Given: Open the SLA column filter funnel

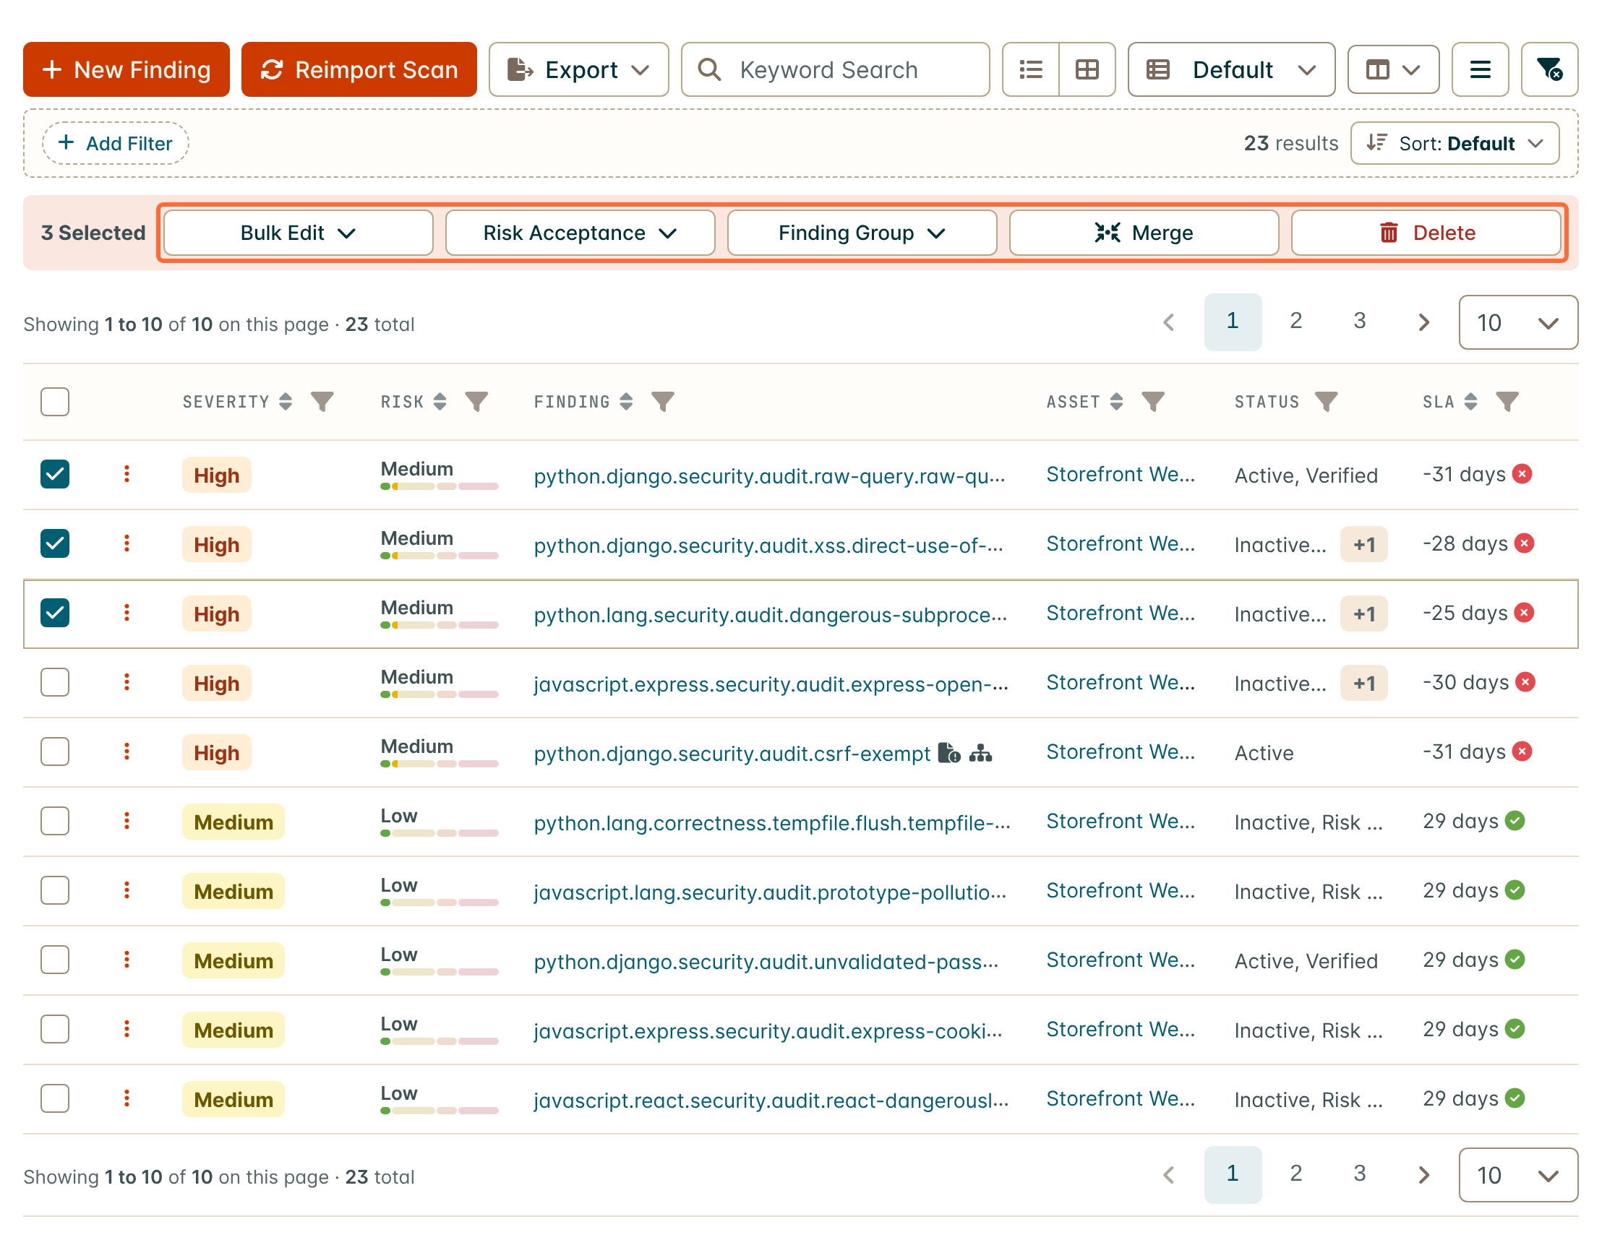Looking at the screenshot, I should pyautogui.click(x=1507, y=401).
